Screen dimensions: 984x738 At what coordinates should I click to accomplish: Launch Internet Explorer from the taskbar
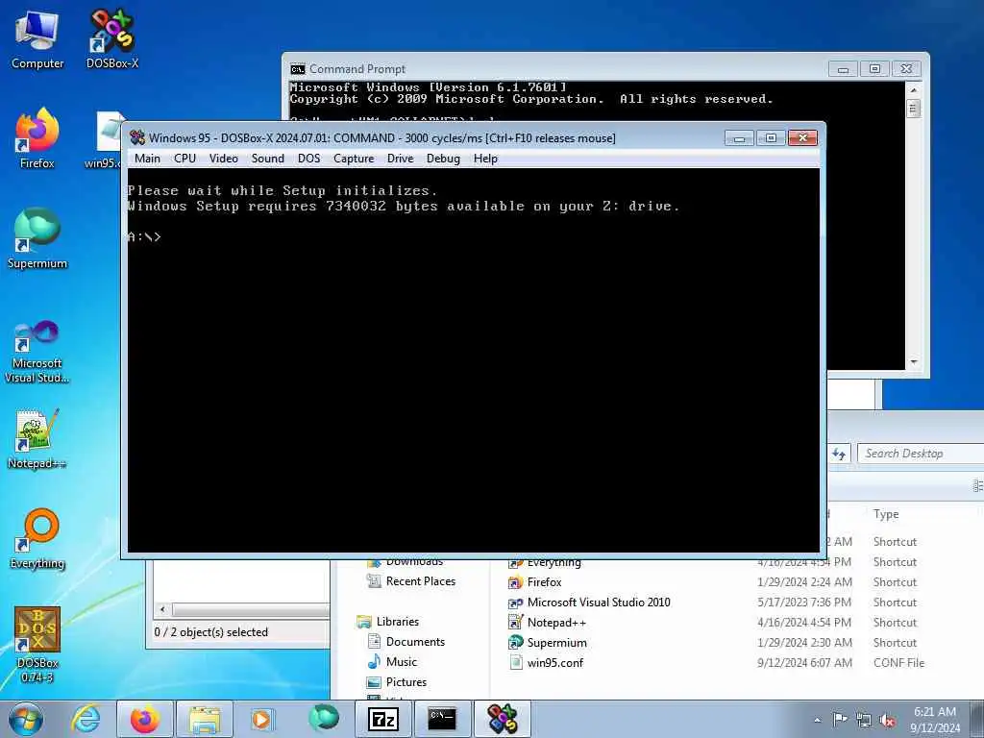(86, 719)
